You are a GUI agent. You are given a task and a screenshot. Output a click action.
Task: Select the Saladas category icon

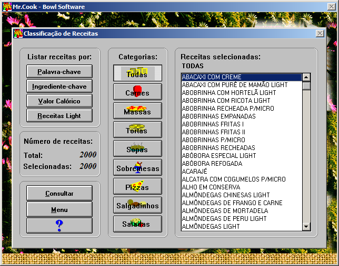point(137,224)
